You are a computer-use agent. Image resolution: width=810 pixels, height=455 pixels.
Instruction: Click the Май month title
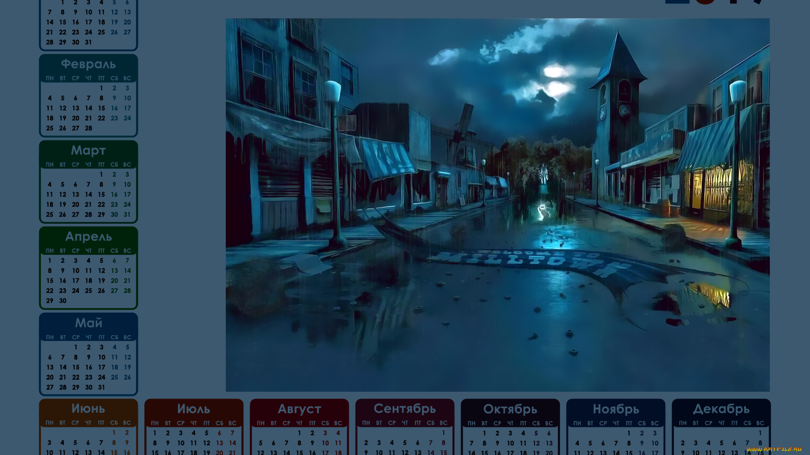point(88,323)
